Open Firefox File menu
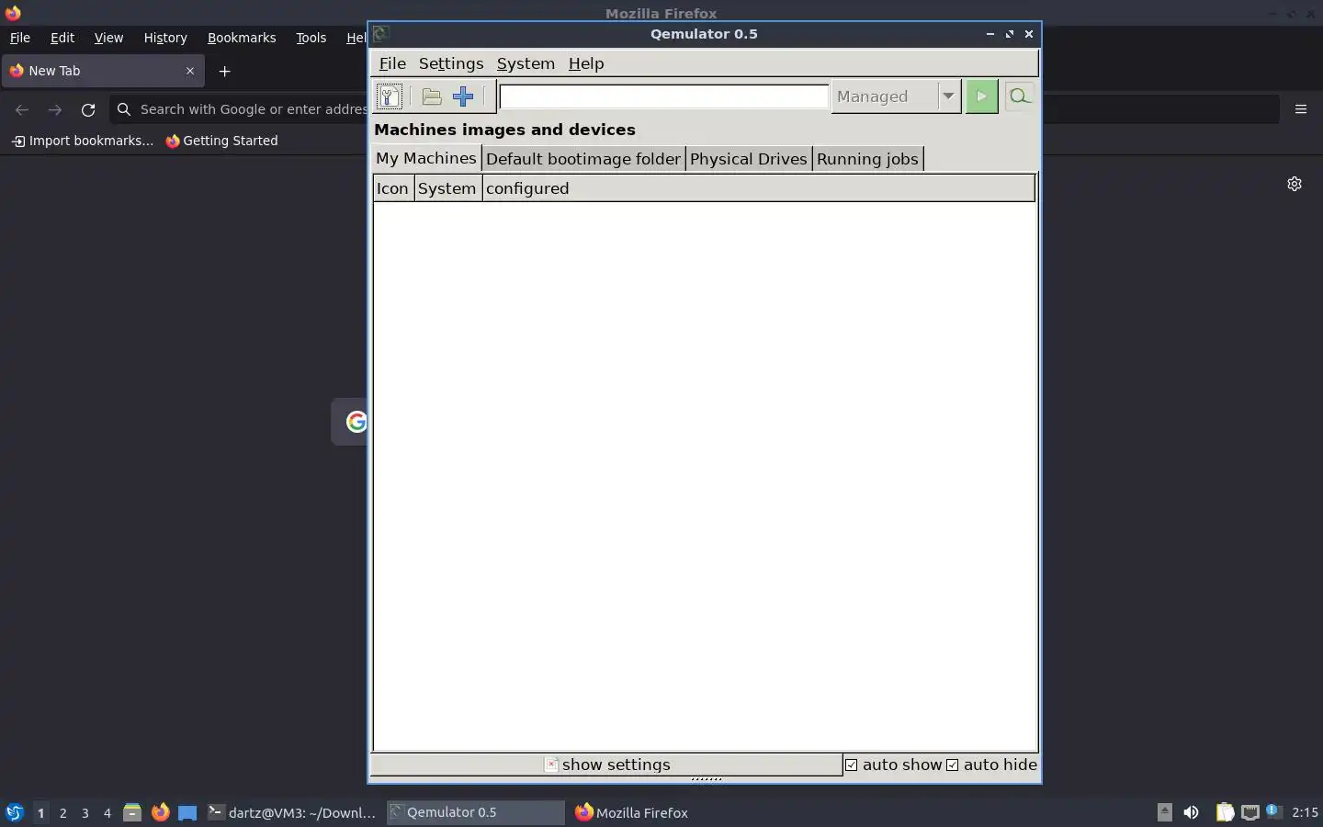The width and height of the screenshot is (1323, 827). pyautogui.click(x=20, y=38)
